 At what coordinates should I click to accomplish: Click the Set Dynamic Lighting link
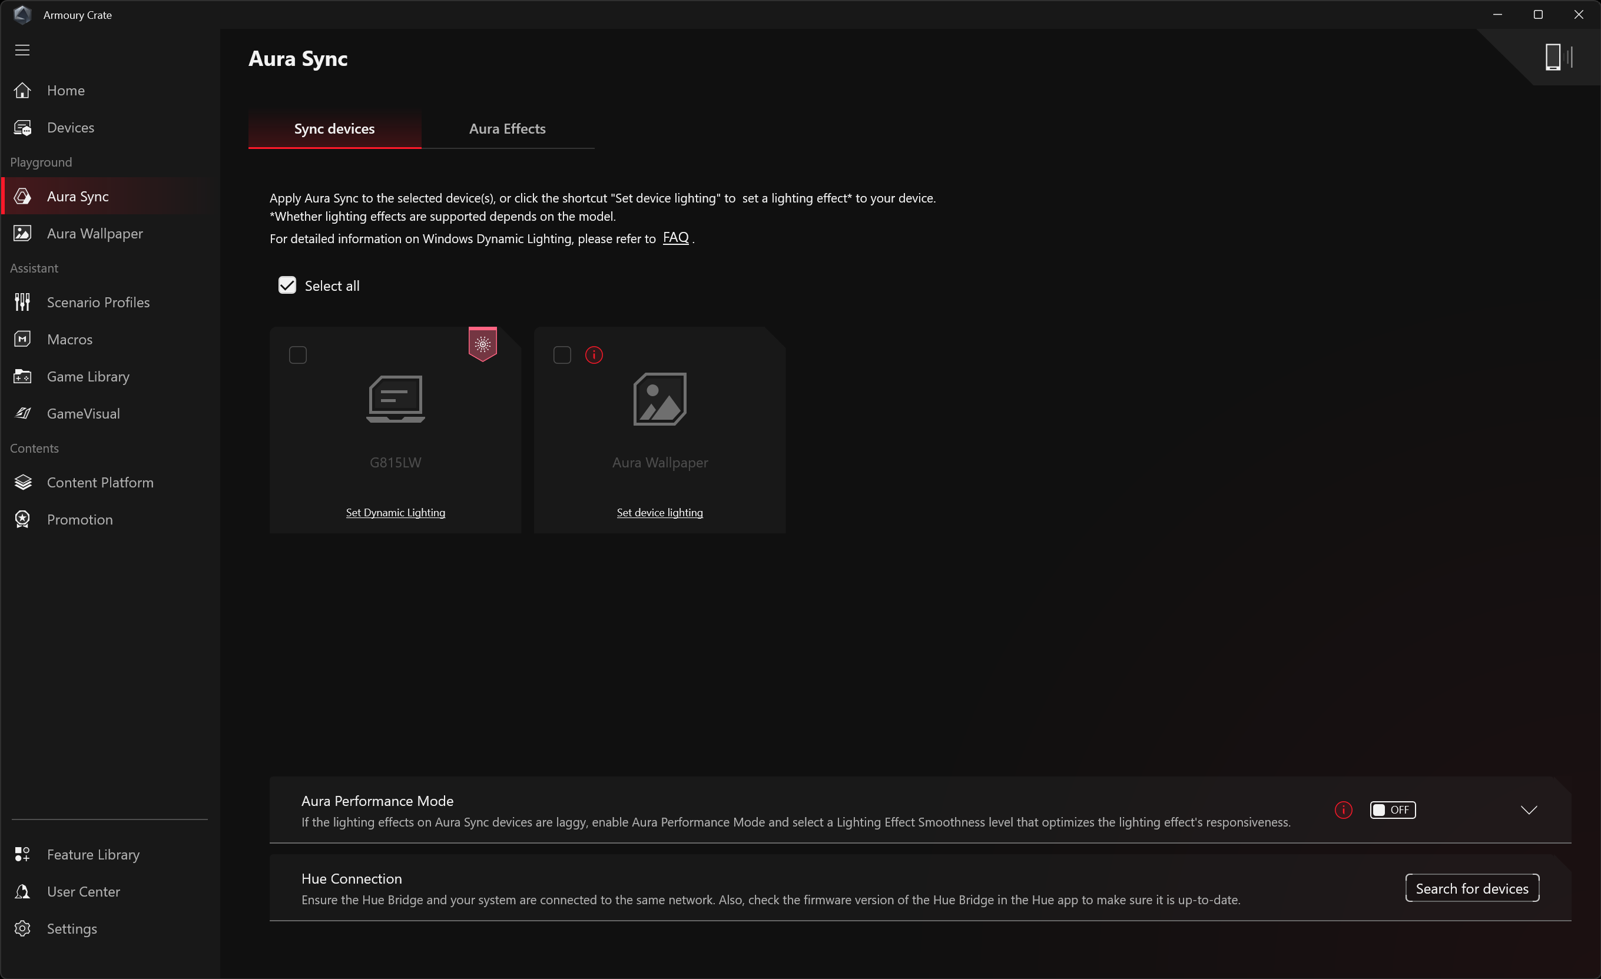point(395,513)
